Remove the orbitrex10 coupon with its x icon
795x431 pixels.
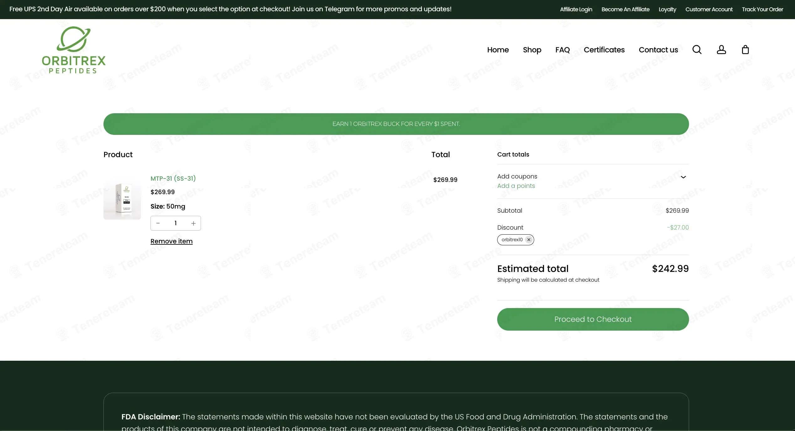(x=529, y=240)
